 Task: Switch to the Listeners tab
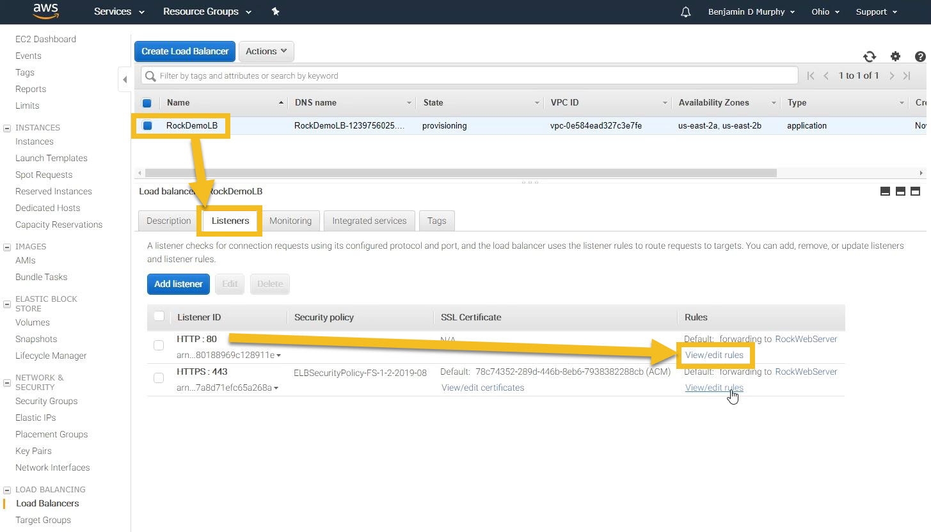(230, 221)
